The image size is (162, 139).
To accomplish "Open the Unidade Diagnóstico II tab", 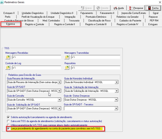I will click(x=62, y=13).
